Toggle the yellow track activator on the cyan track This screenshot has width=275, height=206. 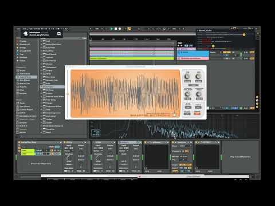pos(227,52)
